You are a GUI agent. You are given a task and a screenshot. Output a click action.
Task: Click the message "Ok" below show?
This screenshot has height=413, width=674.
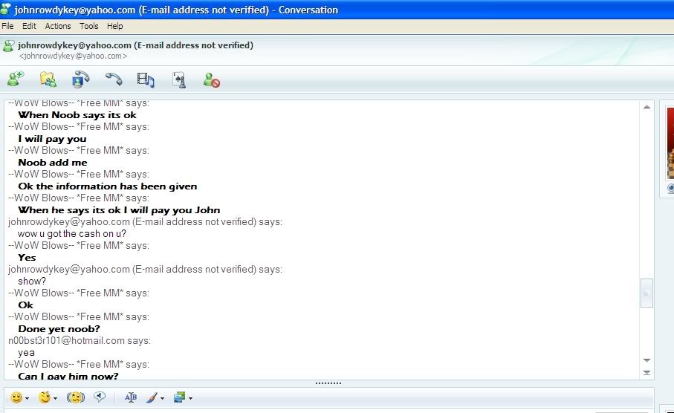coord(26,305)
